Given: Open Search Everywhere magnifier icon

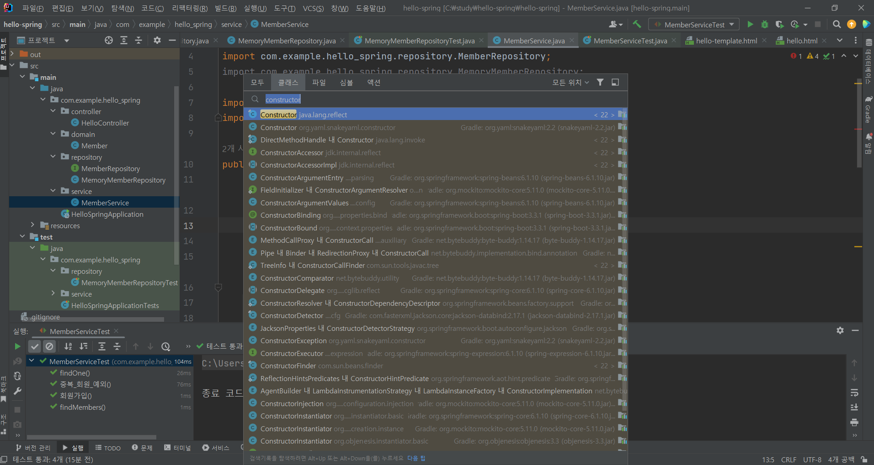Looking at the screenshot, I should pyautogui.click(x=837, y=24).
